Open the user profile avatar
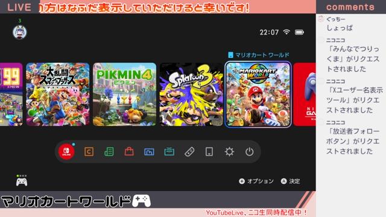Screen dimensions: 386x217 (x=20, y=32)
